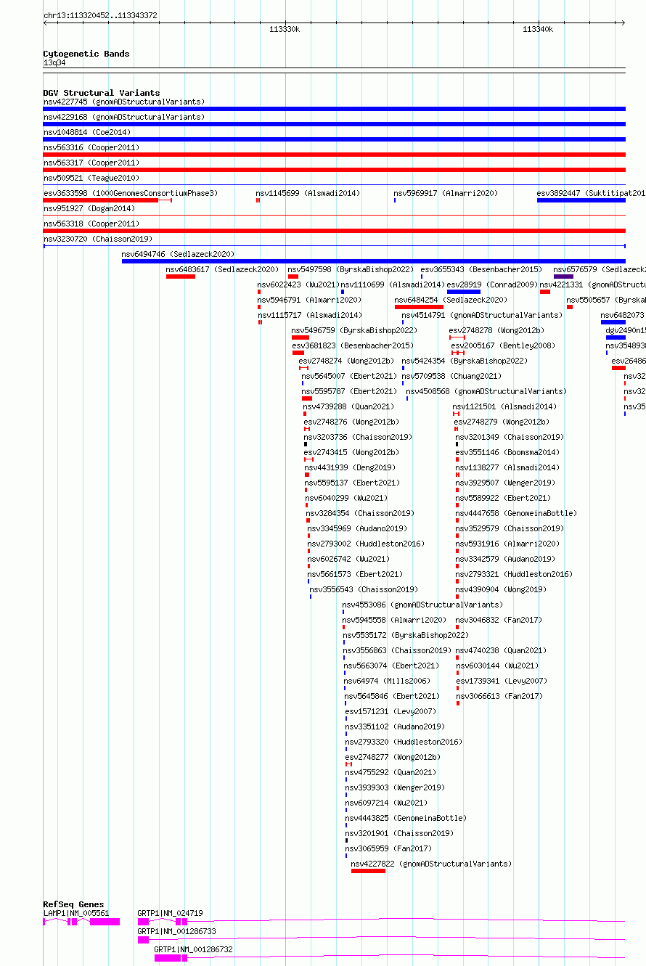Open nsv1145699 (Alsmadi2014) variant

tap(308, 193)
